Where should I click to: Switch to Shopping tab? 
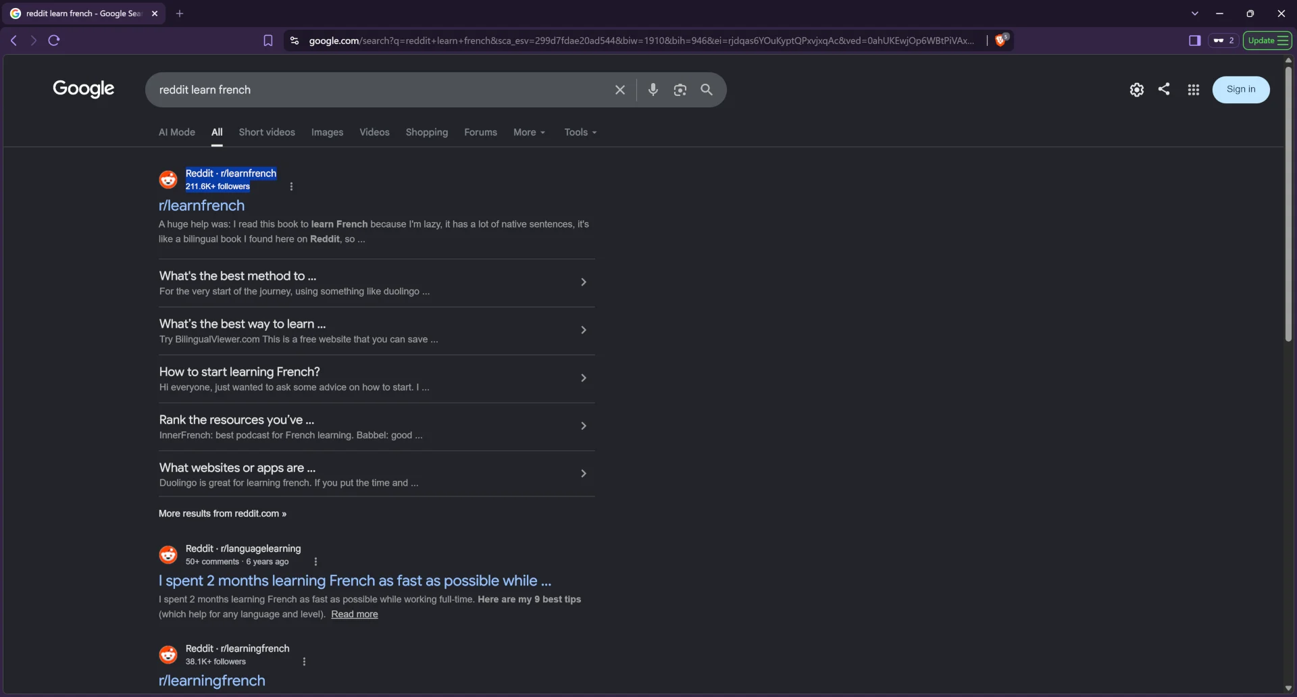point(427,132)
